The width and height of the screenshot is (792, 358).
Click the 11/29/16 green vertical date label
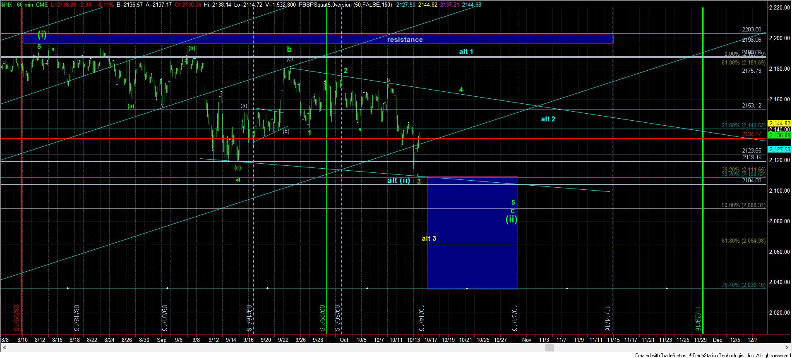click(698, 319)
